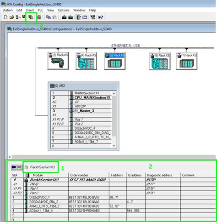The width and height of the screenshot is (217, 222).
Task: Click the Module column header
Action: pyautogui.click(x=46, y=175)
